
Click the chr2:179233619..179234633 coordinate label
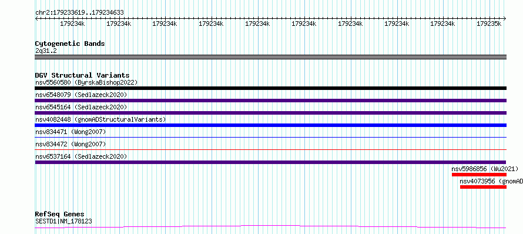79,13
